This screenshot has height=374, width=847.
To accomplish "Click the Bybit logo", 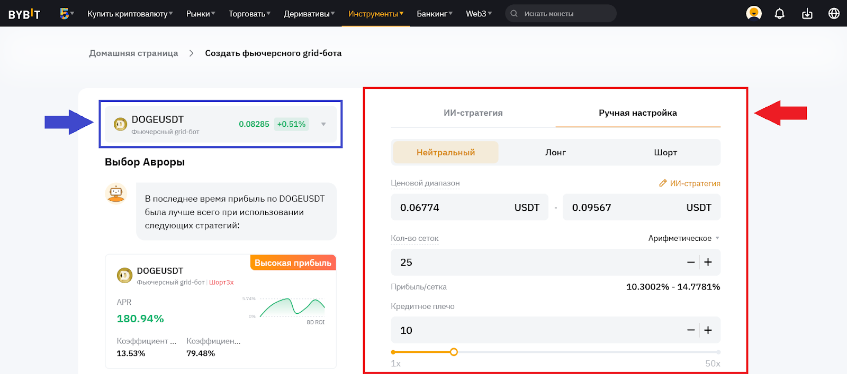I will (x=24, y=14).
